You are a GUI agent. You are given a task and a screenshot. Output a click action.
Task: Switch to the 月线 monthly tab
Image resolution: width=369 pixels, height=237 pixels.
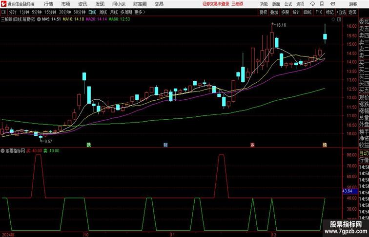click(x=114, y=12)
